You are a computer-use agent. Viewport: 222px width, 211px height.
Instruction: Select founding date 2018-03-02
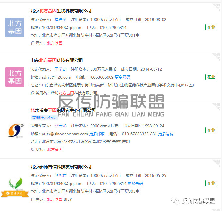pyautogui.click(x=155, y=20)
